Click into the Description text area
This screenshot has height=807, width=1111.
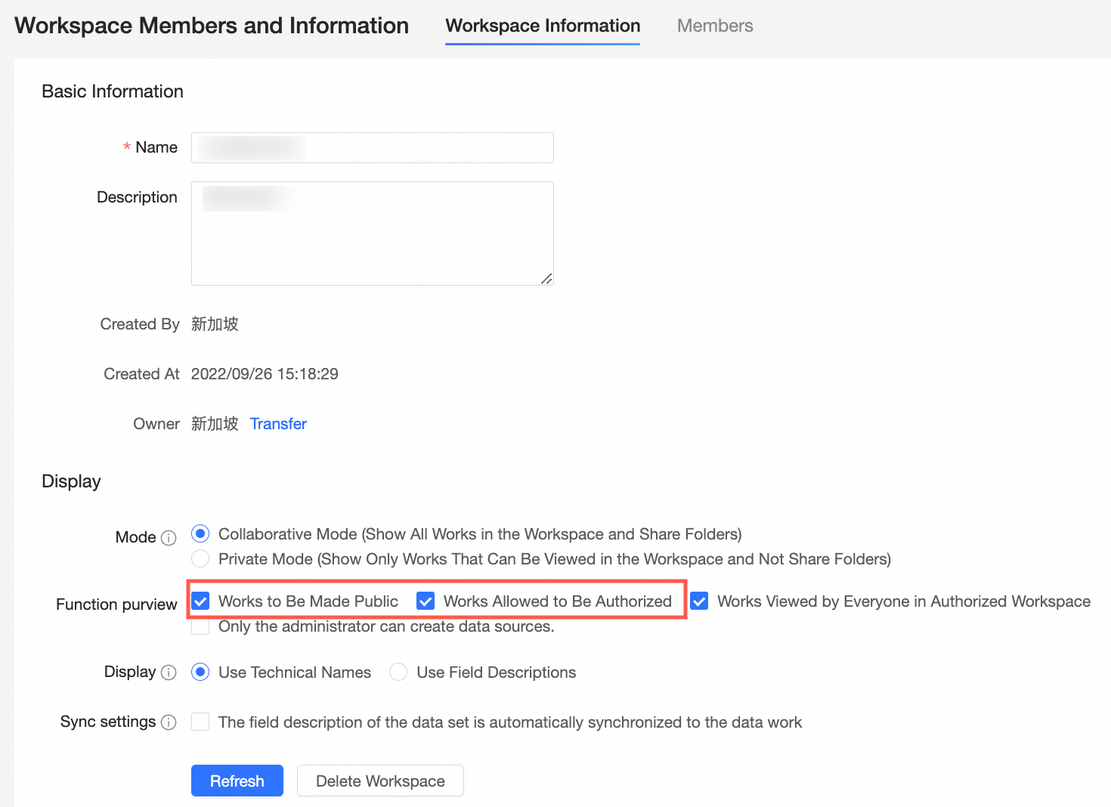(x=373, y=233)
